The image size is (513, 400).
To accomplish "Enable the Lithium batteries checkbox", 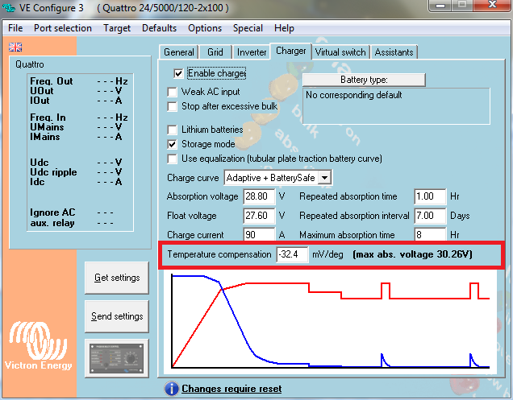I will pyautogui.click(x=172, y=130).
